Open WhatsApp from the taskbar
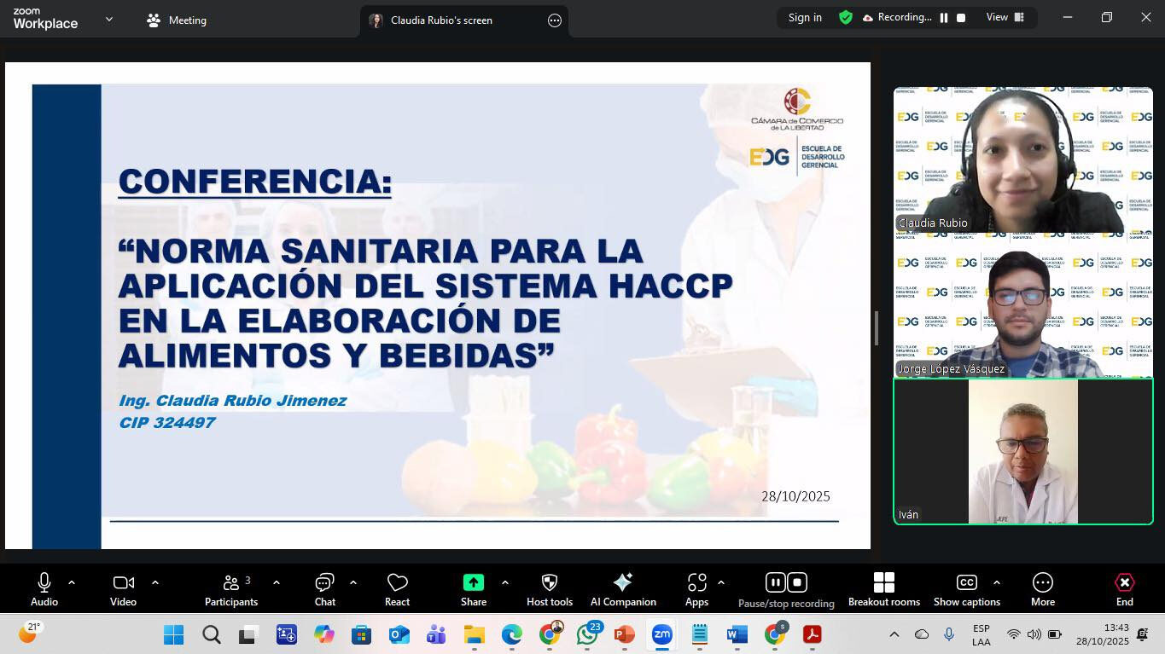The image size is (1165, 654). [x=587, y=634]
